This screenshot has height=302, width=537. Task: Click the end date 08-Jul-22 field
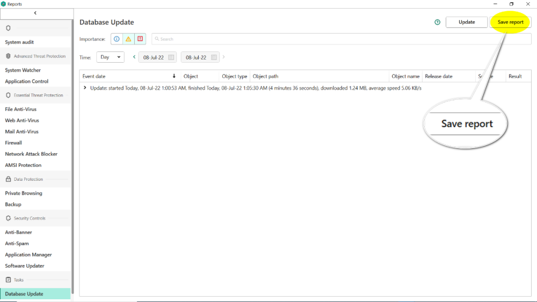(200, 57)
